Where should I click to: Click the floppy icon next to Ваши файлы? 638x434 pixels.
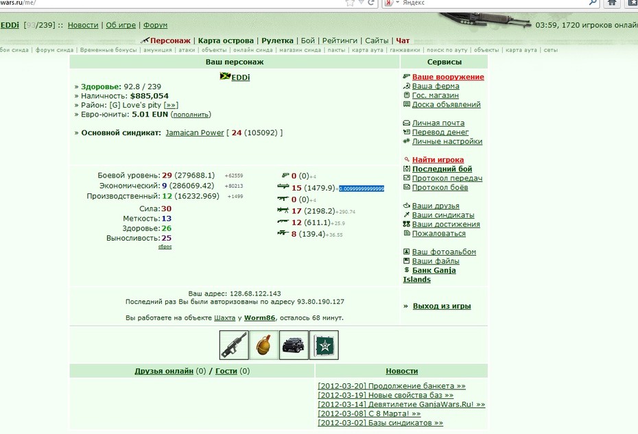407,261
